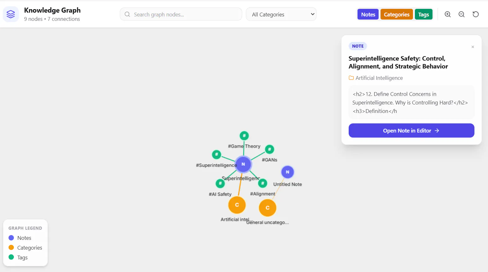Click the 9 nodes • 7 connections text

[x=52, y=19]
